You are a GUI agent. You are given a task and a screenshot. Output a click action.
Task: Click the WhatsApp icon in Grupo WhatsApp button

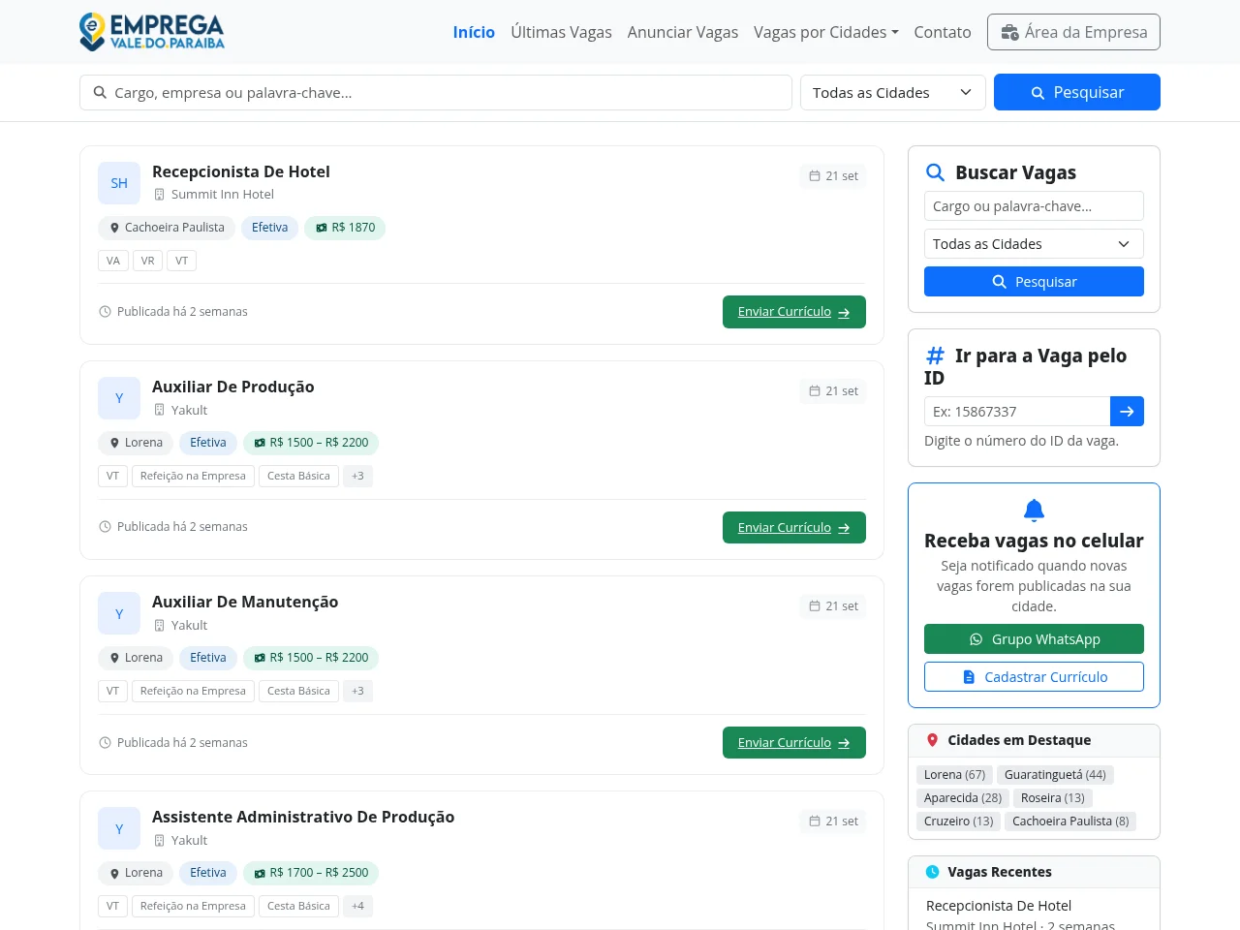976,639
